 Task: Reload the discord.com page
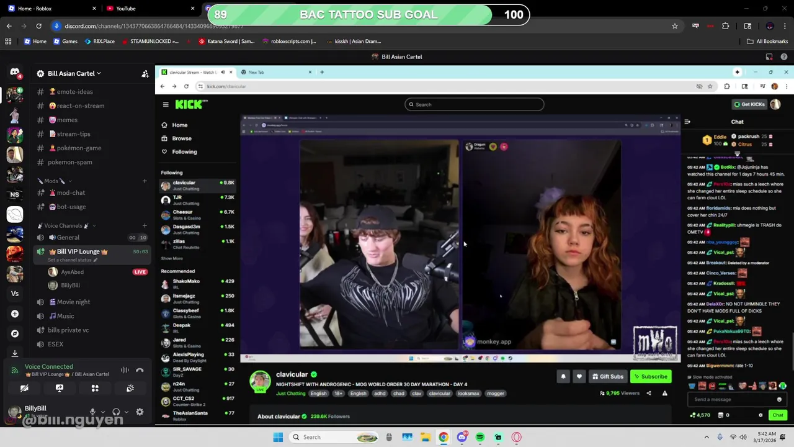coord(38,26)
